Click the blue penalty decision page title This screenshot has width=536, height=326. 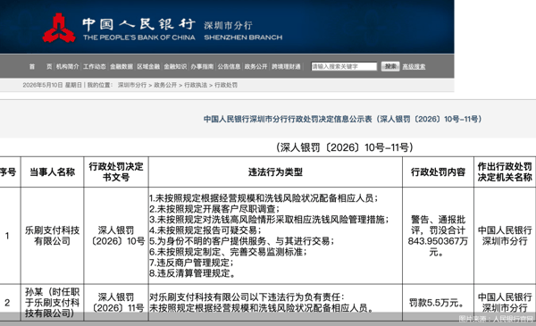[342, 119]
